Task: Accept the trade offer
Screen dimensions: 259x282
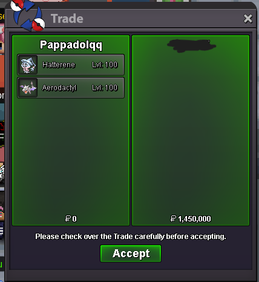Action: pos(131,254)
